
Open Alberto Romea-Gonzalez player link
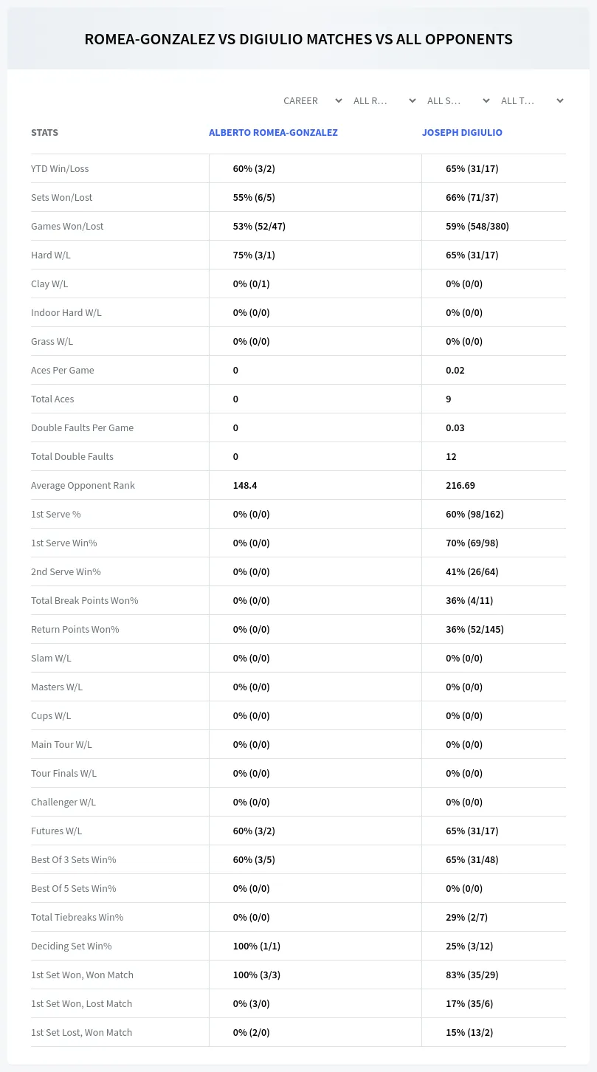(x=273, y=133)
